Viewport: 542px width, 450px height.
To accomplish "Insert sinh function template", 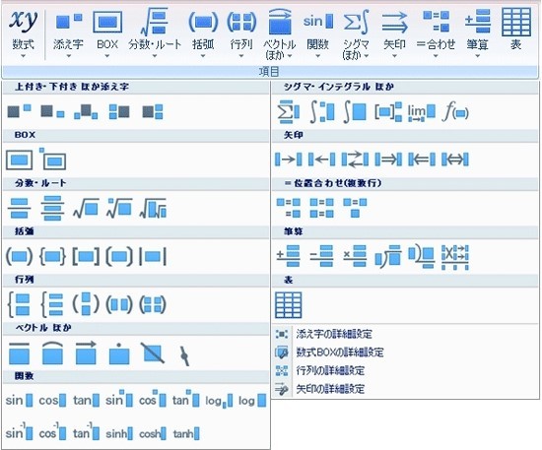I will pyautogui.click(x=119, y=434).
